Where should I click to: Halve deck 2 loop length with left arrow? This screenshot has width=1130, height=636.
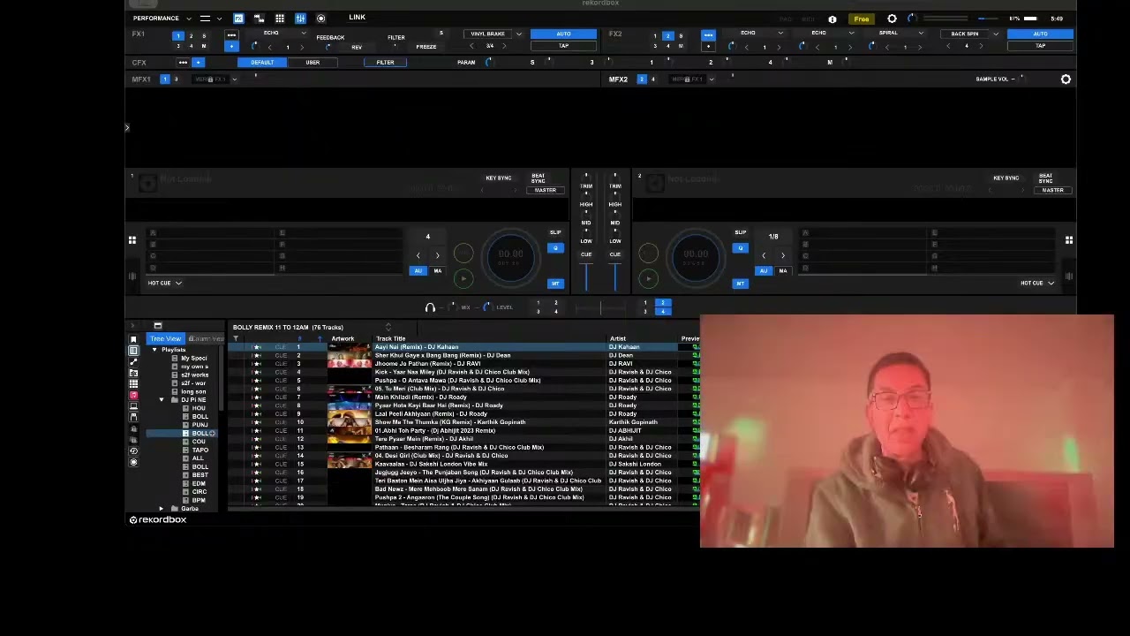point(764,255)
